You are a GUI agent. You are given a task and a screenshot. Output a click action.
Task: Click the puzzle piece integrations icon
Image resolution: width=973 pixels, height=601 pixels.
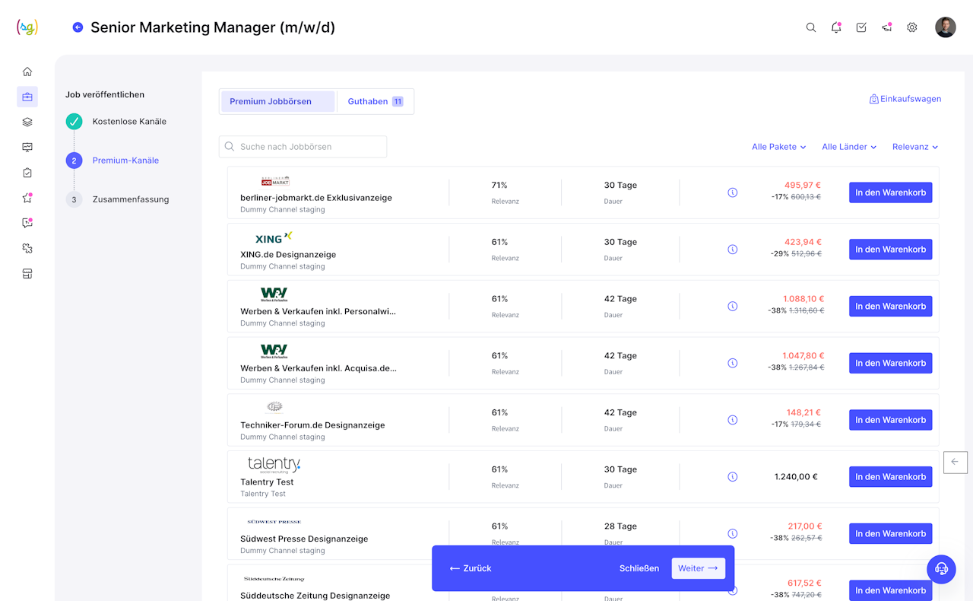pyautogui.click(x=27, y=248)
